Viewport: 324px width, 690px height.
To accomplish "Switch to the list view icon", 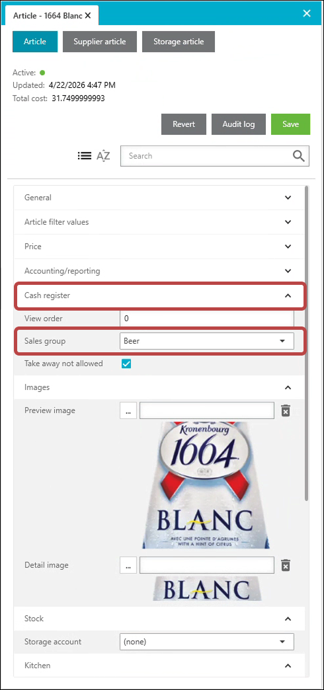I will click(x=85, y=155).
